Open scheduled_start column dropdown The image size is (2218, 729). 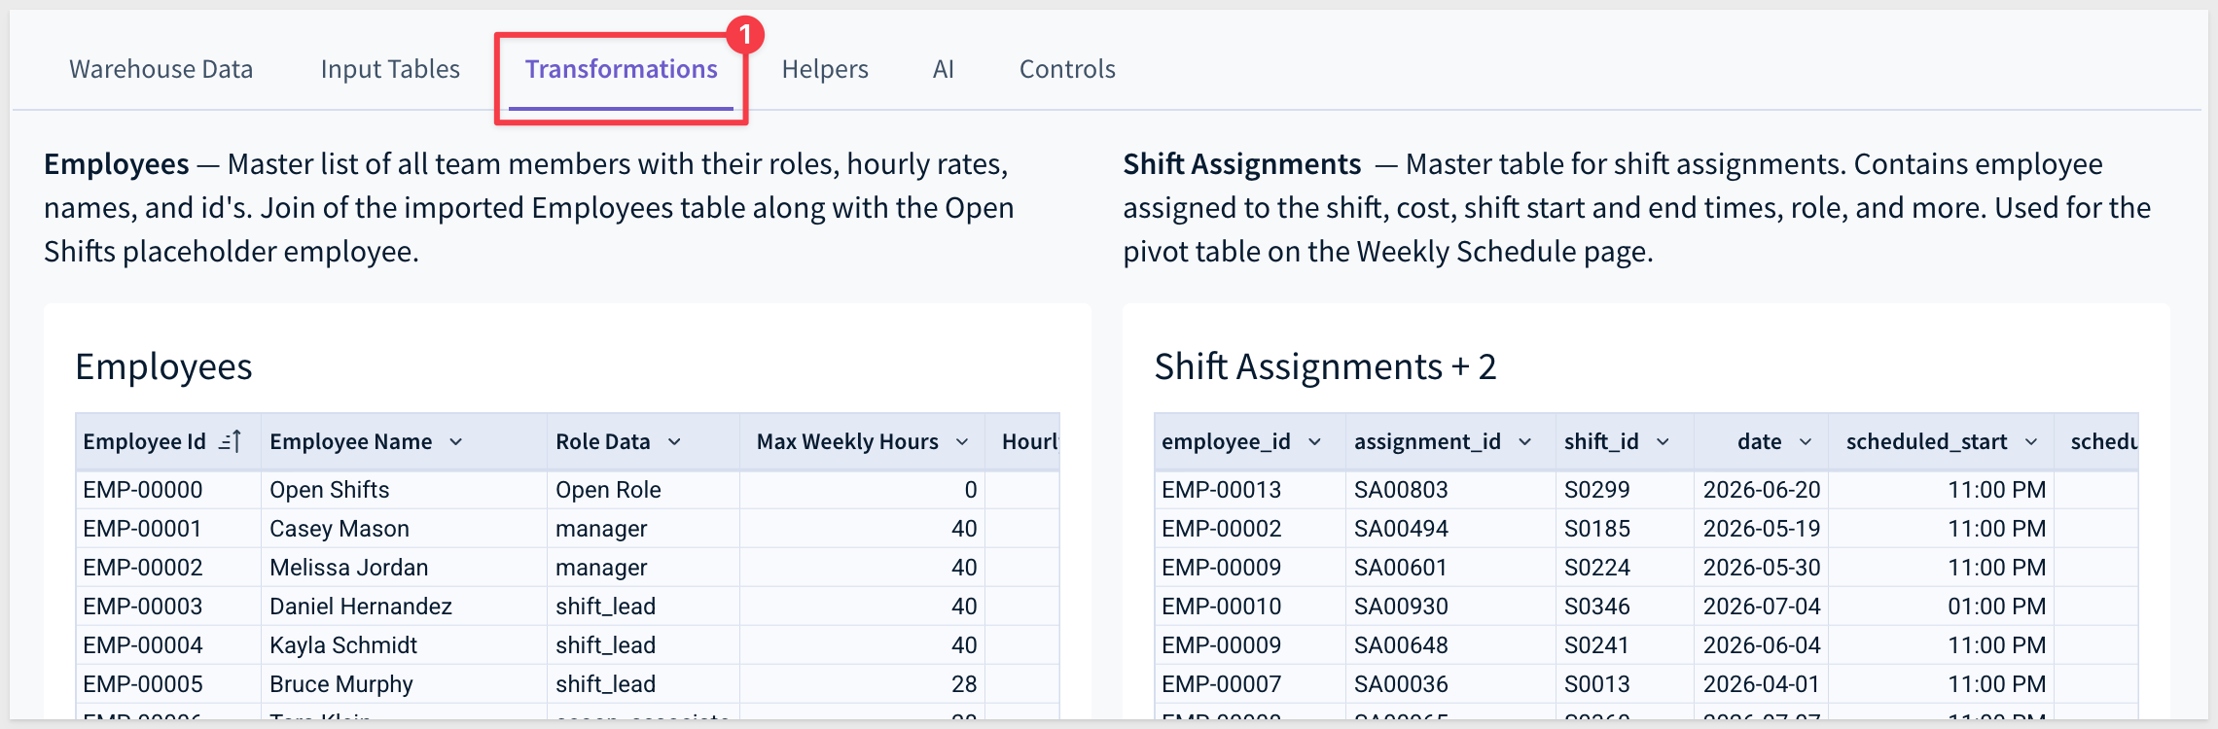click(x=2031, y=441)
